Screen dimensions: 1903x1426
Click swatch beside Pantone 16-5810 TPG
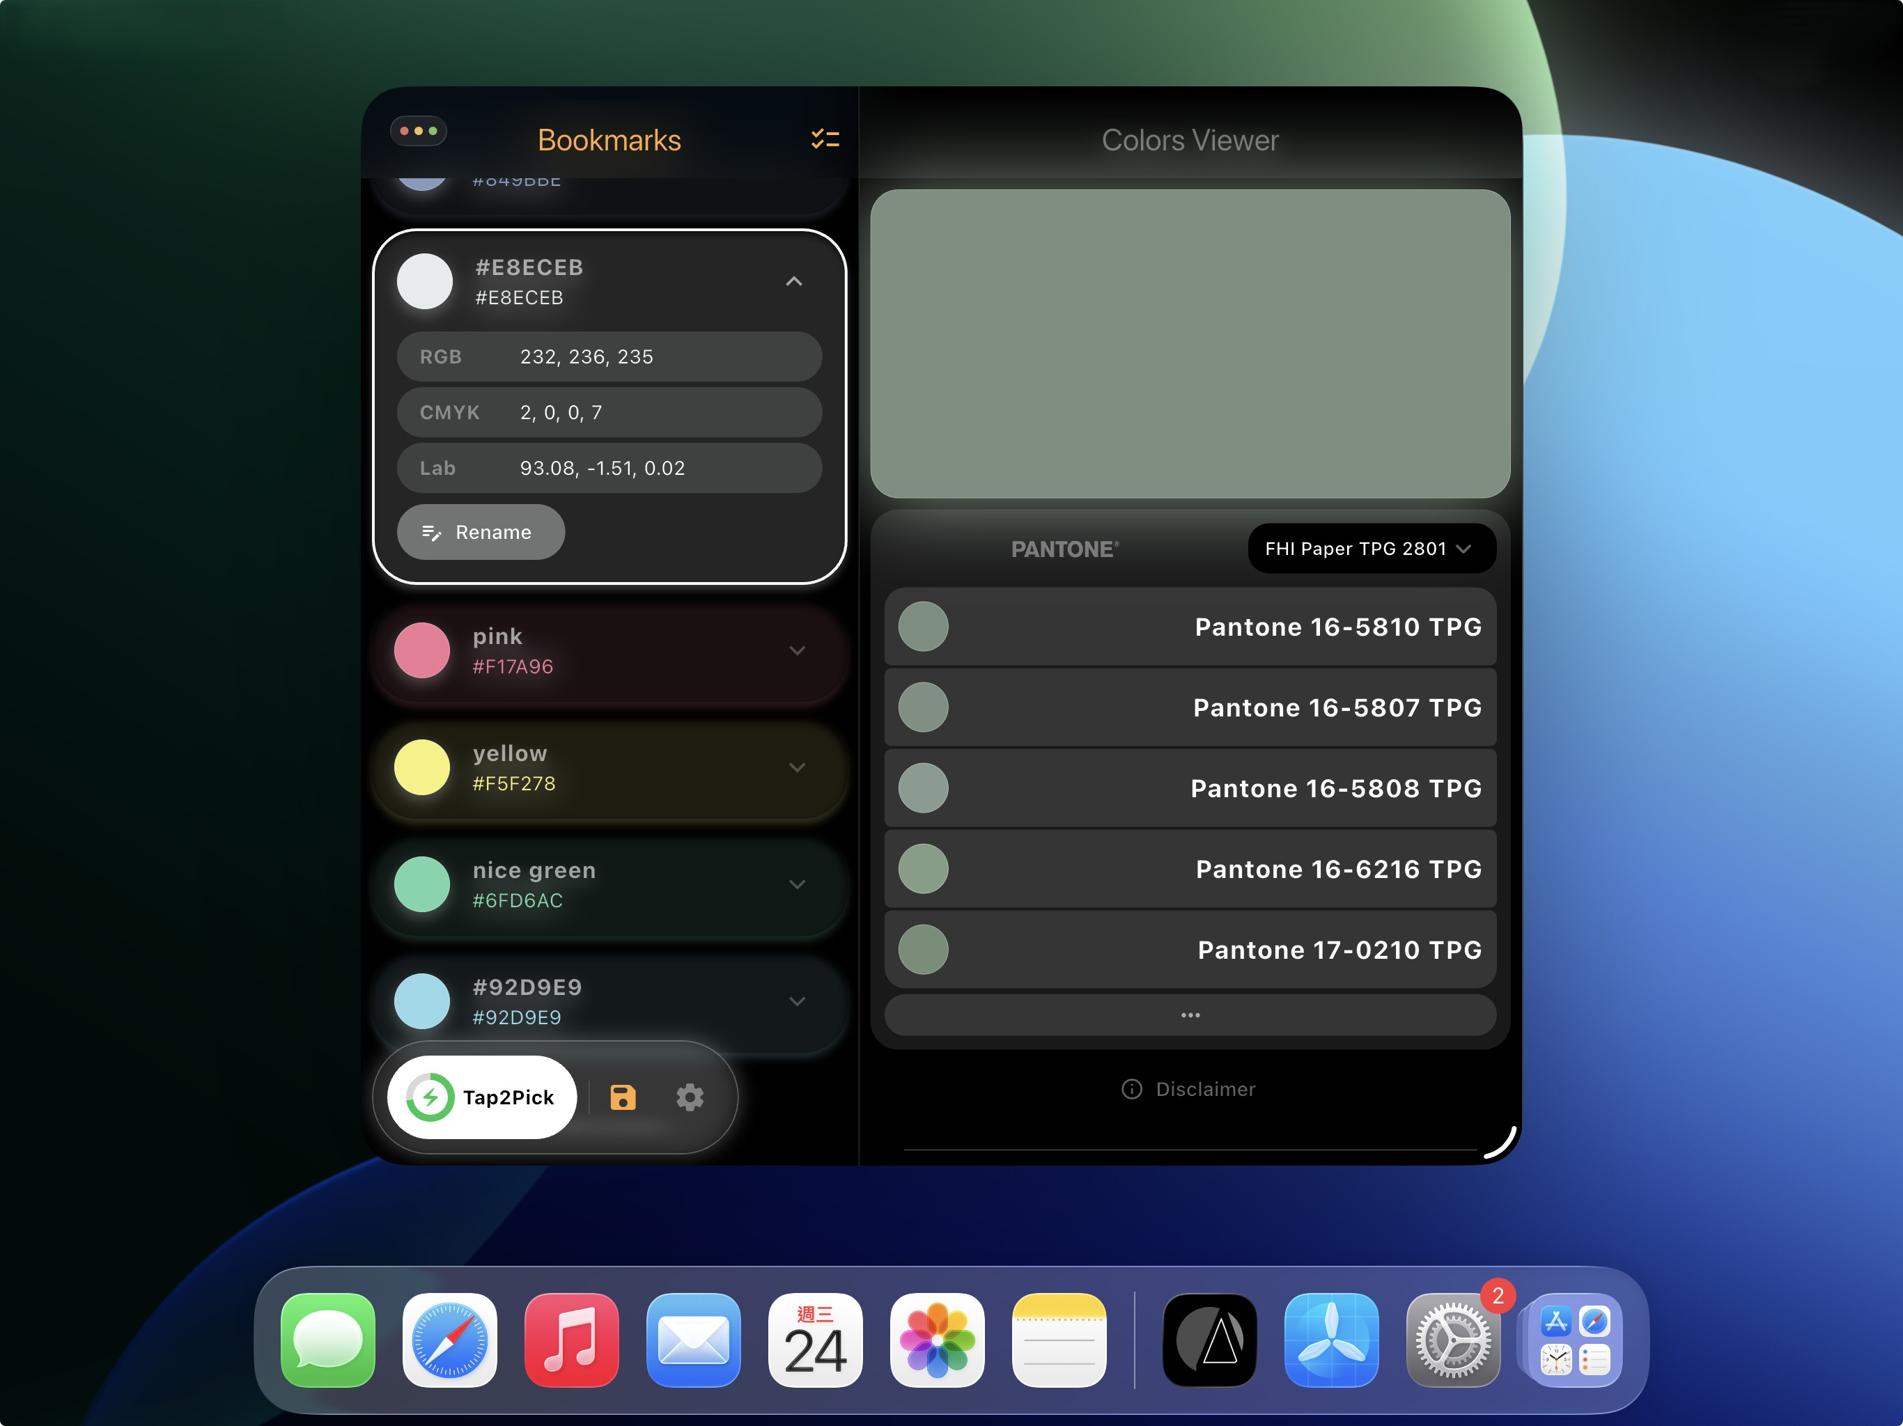(924, 627)
